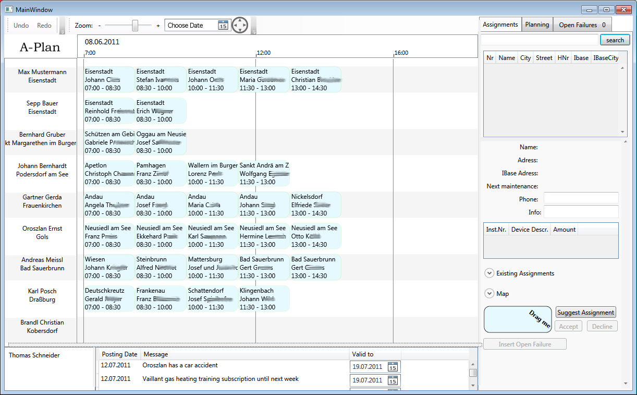Open zoom toolbar overflow arrow
Viewport: 637px width, 395px height.
click(x=254, y=32)
